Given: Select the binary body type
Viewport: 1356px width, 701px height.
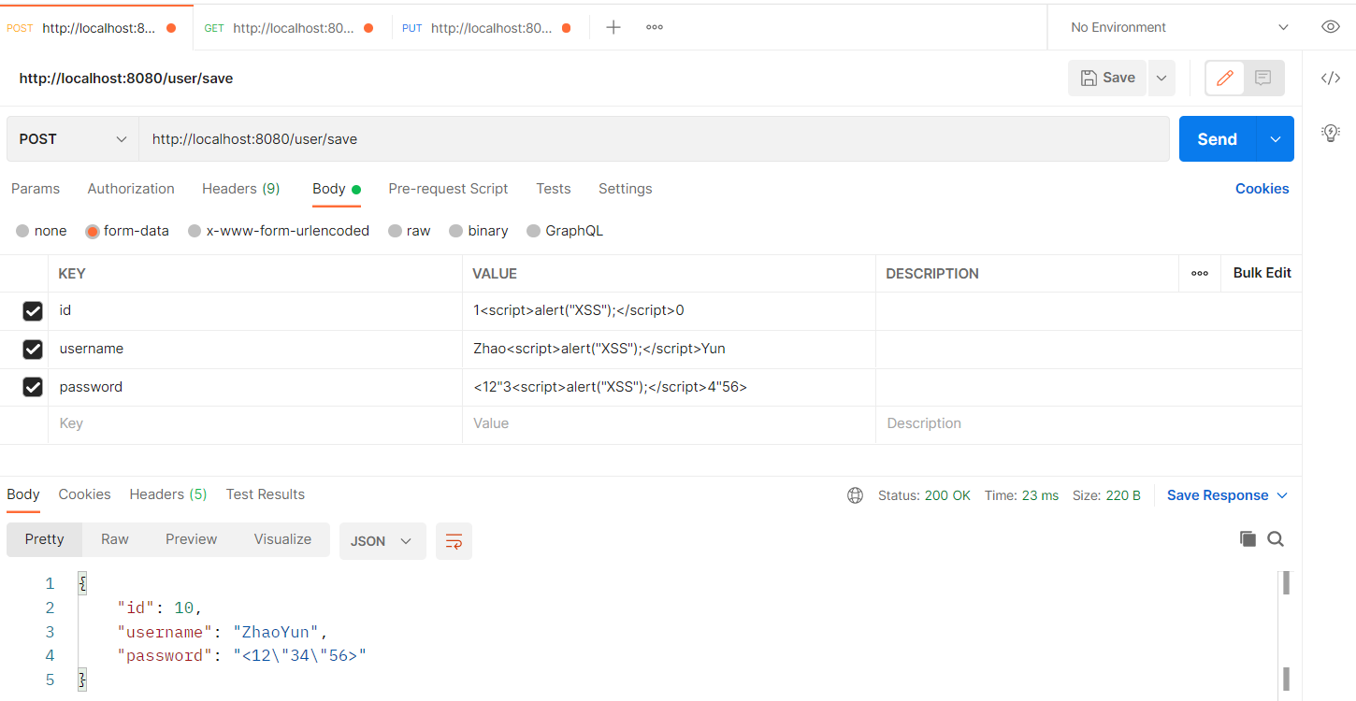Looking at the screenshot, I should click(479, 231).
